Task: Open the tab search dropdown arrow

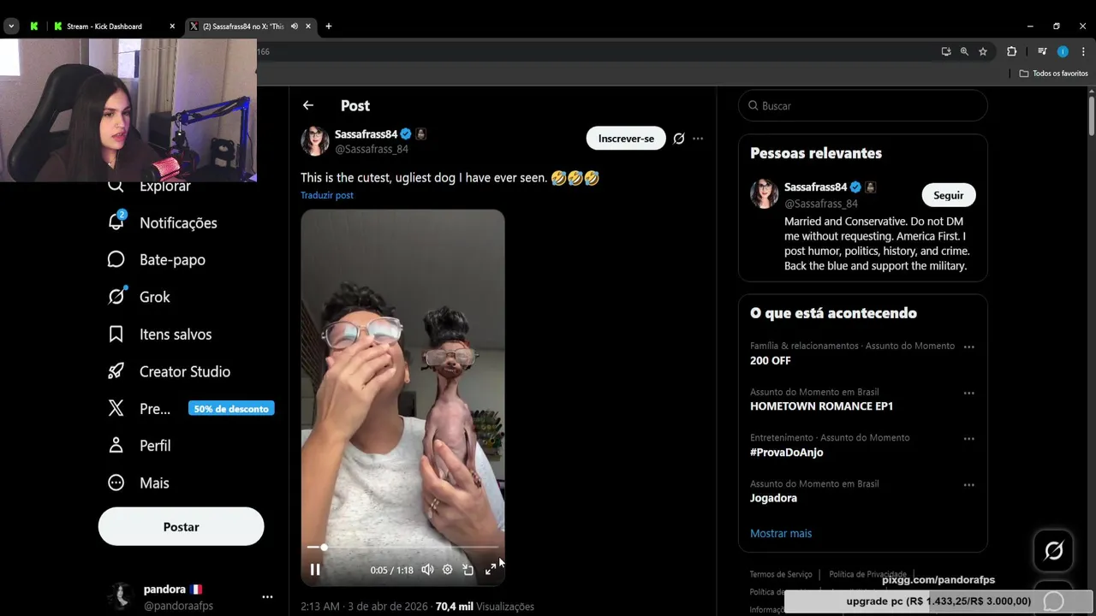Action: click(x=11, y=27)
